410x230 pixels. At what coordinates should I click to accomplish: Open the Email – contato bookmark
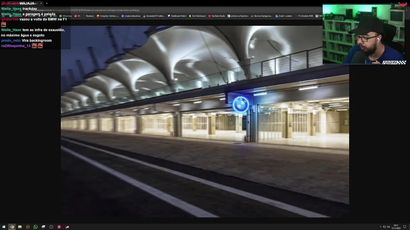284,16
